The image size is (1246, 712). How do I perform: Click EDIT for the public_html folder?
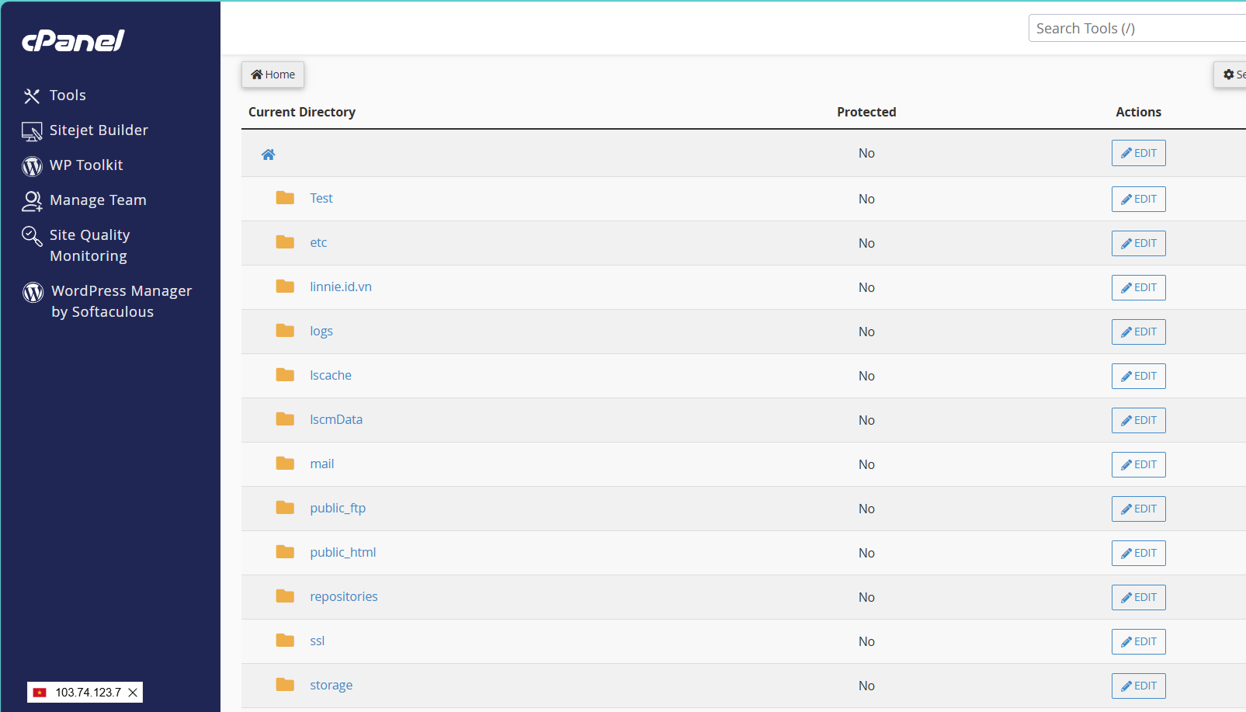click(1138, 553)
